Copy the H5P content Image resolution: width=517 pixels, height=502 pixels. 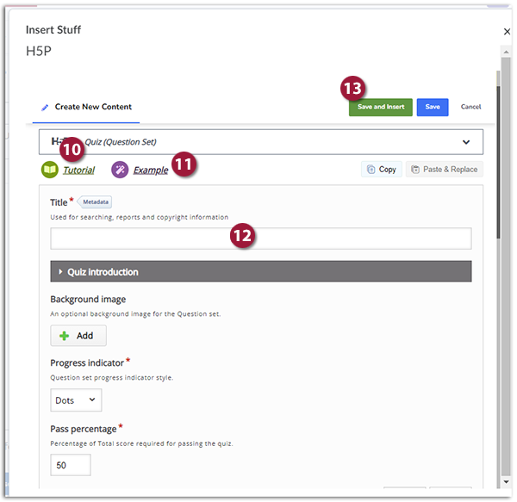click(x=380, y=170)
